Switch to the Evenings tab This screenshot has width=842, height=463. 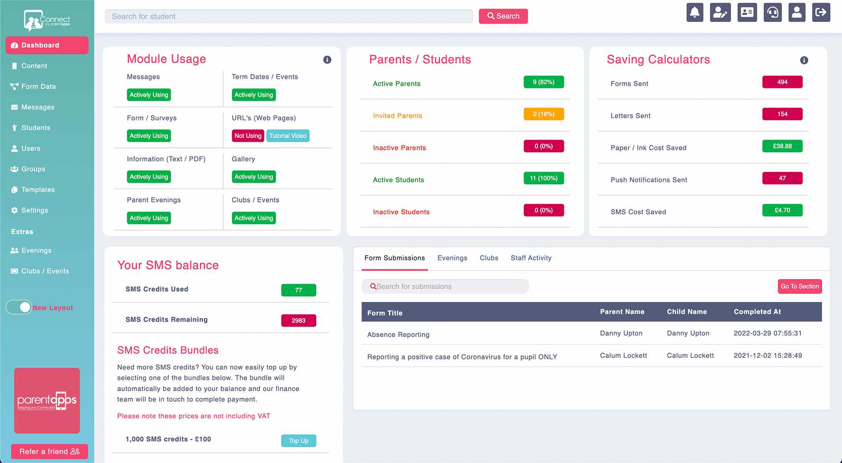tap(452, 258)
